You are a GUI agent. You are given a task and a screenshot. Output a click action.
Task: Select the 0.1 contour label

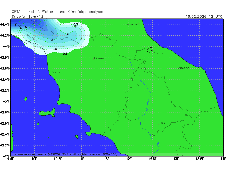click(x=65, y=53)
